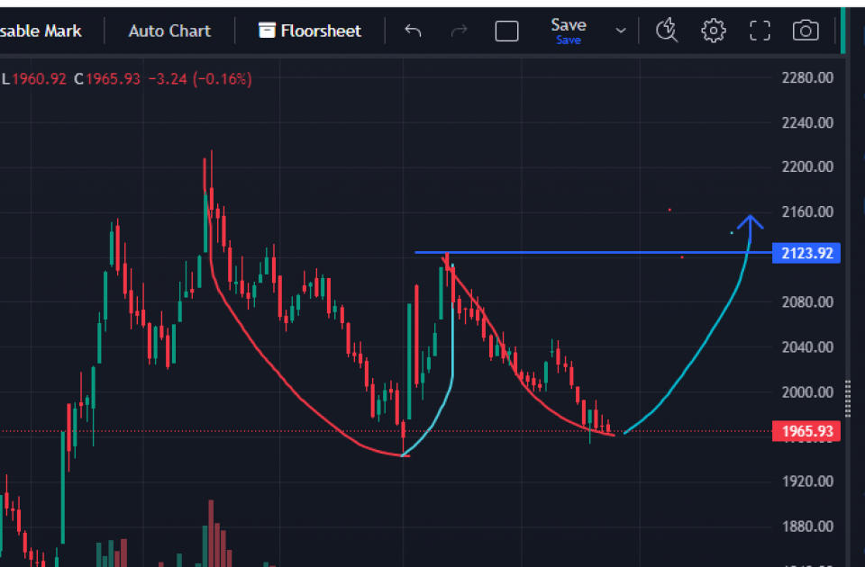This screenshot has width=865, height=567.
Task: Open the Floorsheet panel
Action: tap(310, 31)
